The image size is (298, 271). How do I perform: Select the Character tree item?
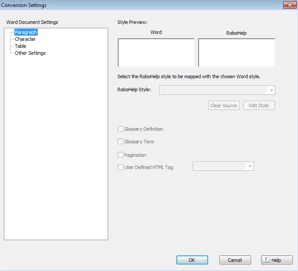coord(25,39)
